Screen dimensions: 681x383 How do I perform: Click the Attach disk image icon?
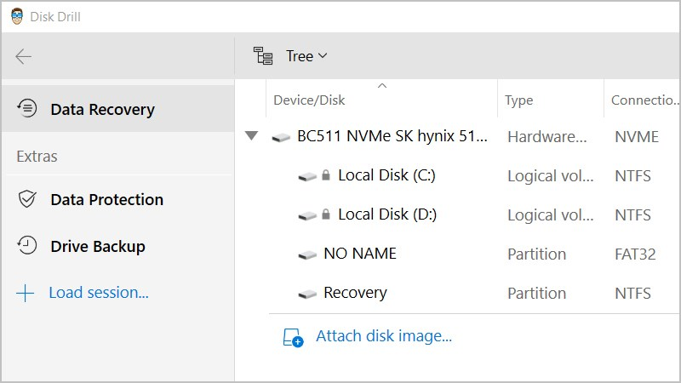click(x=293, y=337)
